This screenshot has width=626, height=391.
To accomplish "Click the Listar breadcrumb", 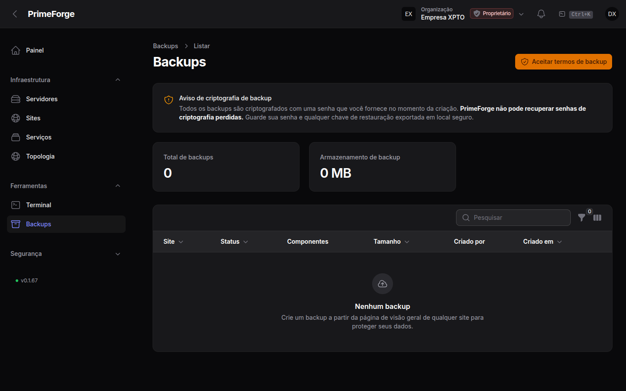I will click(x=202, y=46).
